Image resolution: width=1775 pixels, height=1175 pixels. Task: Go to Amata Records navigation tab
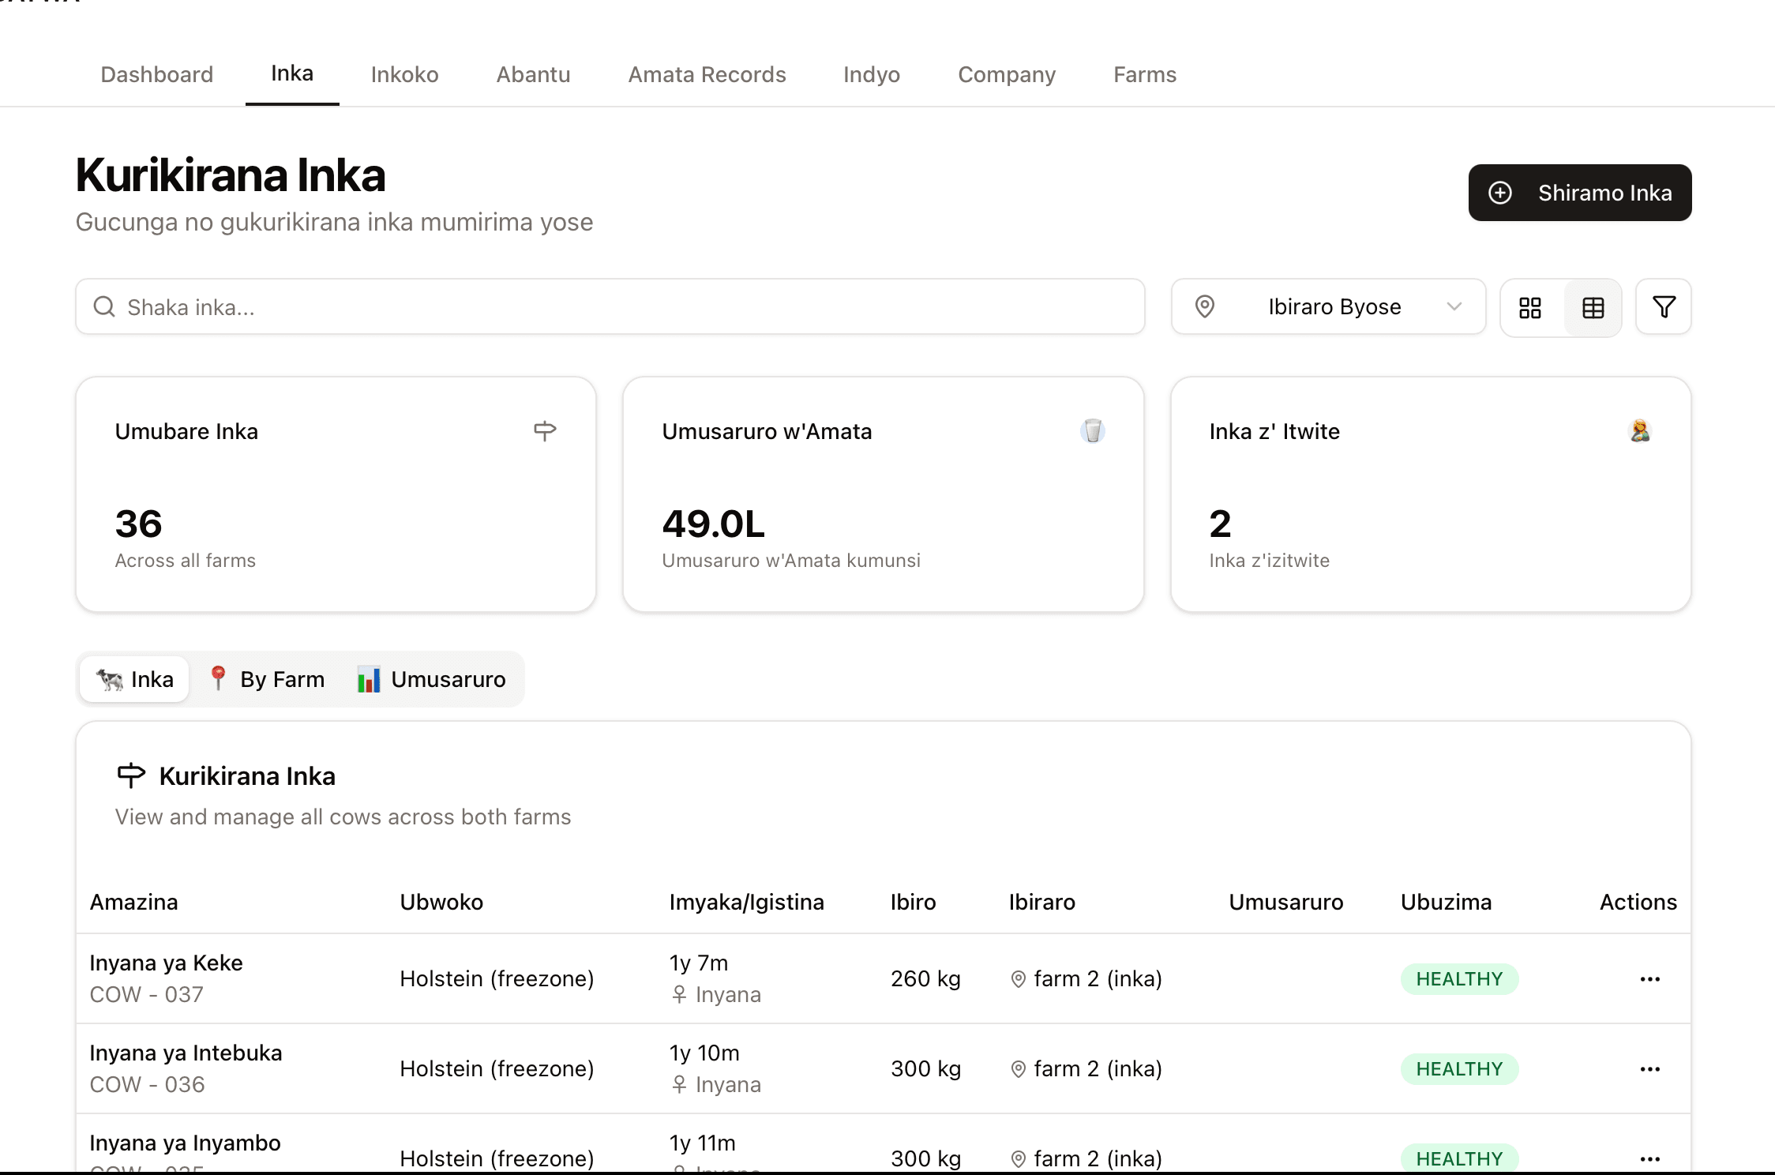pos(707,74)
